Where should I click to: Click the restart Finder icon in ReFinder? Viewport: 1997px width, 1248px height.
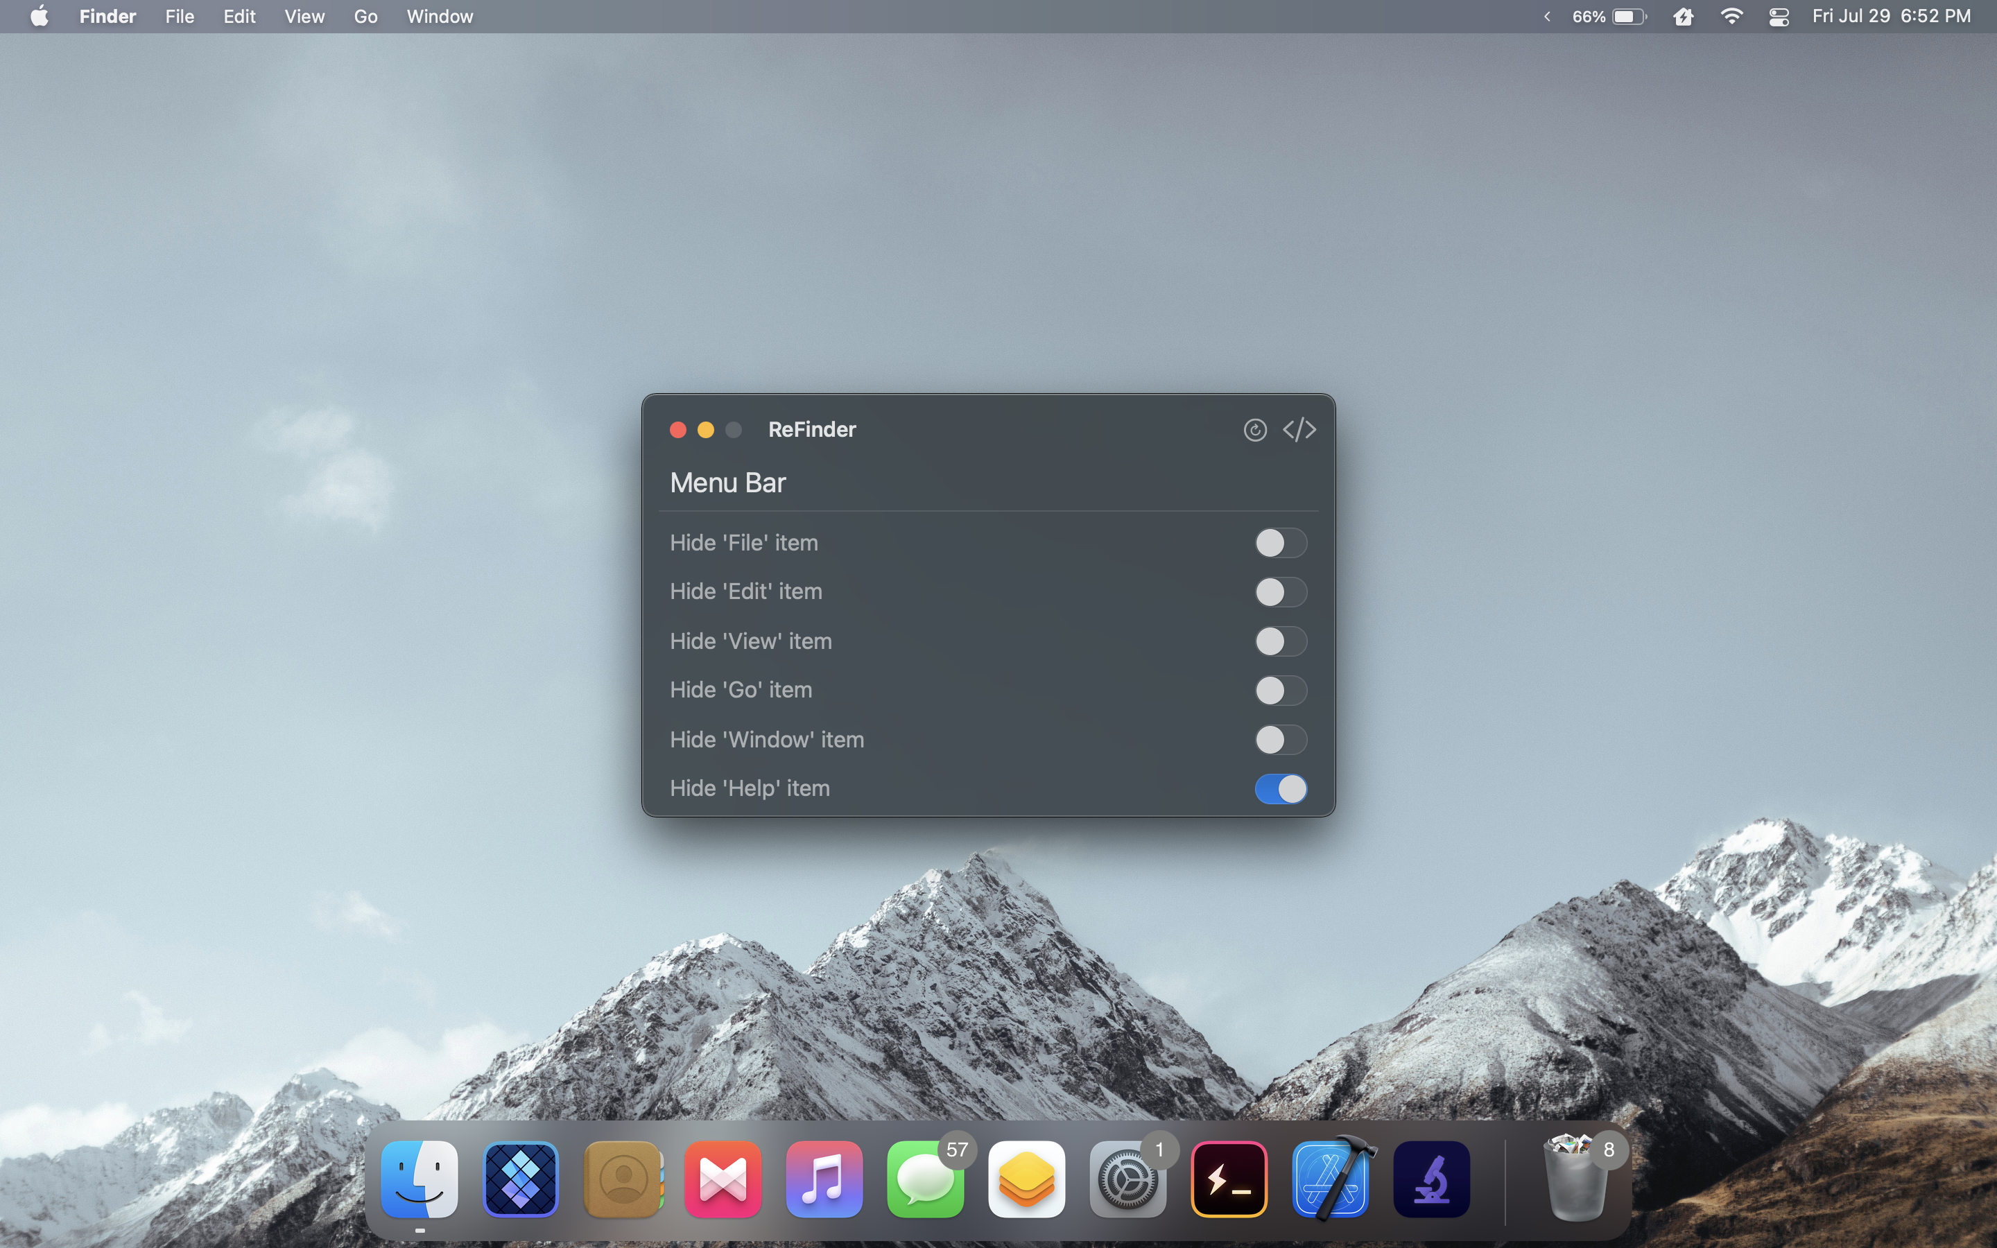point(1254,430)
